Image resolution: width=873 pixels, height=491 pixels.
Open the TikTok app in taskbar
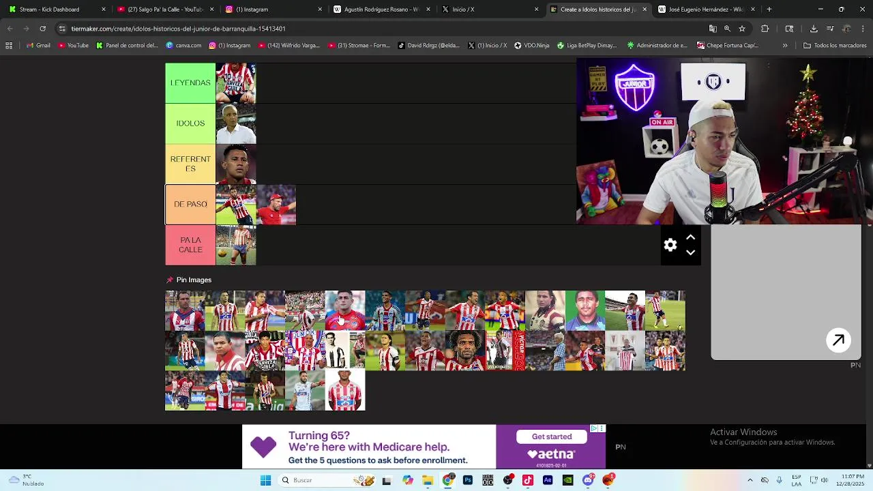tap(528, 480)
